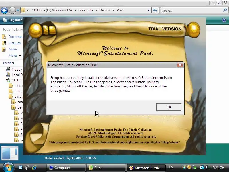This screenshot has height=172, width=229.
Task: Select 'cdsample' breadcrumb in address bar
Action: point(86,10)
